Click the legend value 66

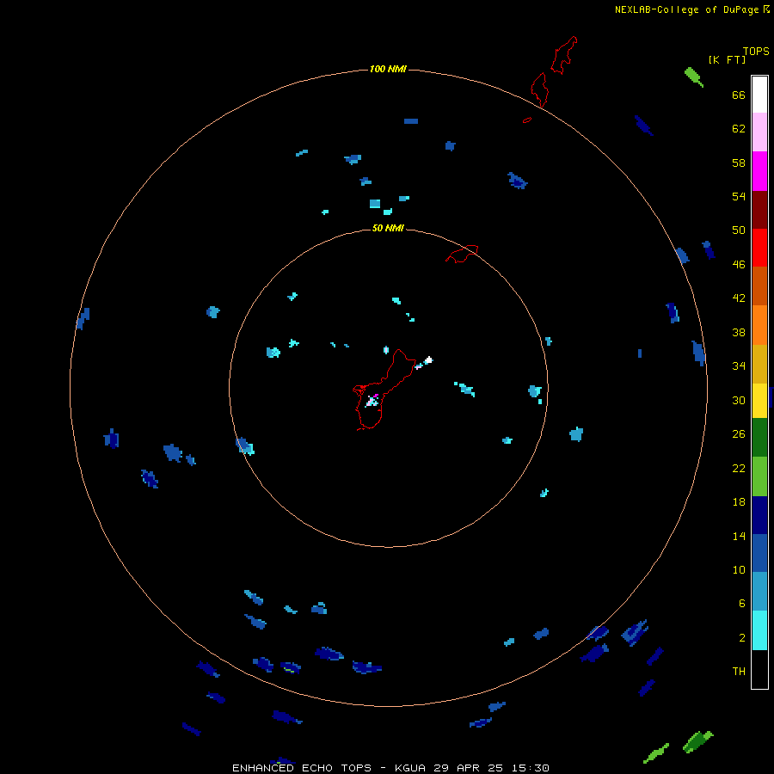click(739, 95)
